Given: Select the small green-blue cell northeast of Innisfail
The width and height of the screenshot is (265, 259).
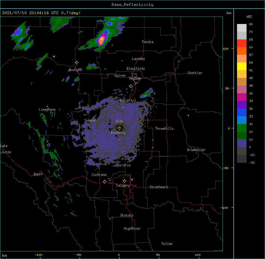Looking at the screenshot, I should coord(146,93).
